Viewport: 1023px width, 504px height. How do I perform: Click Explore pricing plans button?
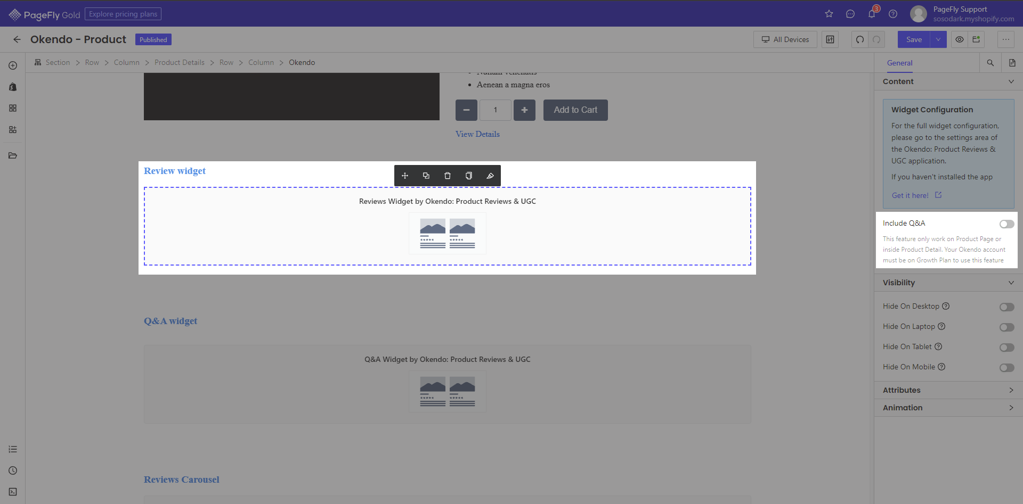(123, 14)
